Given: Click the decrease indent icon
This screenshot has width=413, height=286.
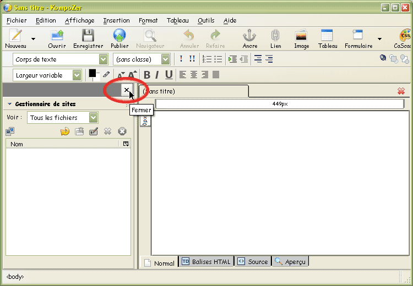Looking at the screenshot, I should click(x=244, y=59).
